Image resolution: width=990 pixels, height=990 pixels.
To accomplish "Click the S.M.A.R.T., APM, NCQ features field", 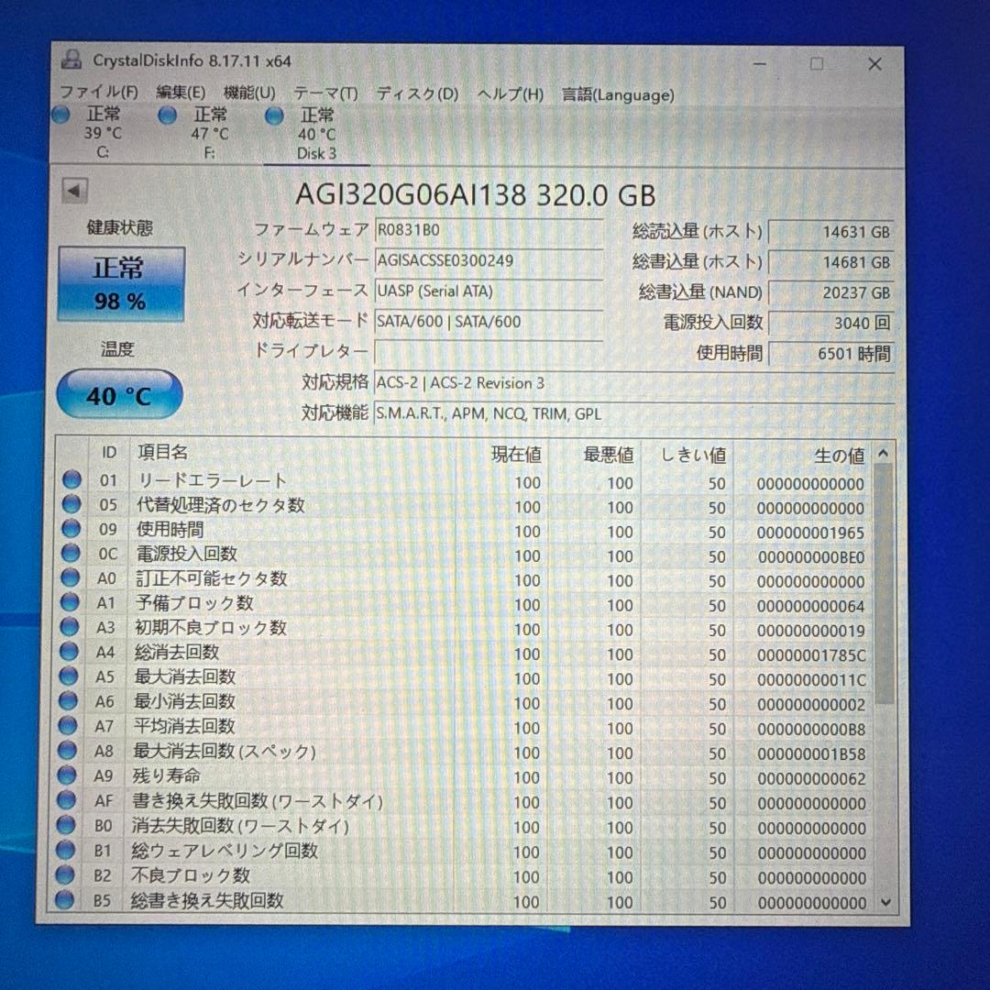I will [x=634, y=412].
